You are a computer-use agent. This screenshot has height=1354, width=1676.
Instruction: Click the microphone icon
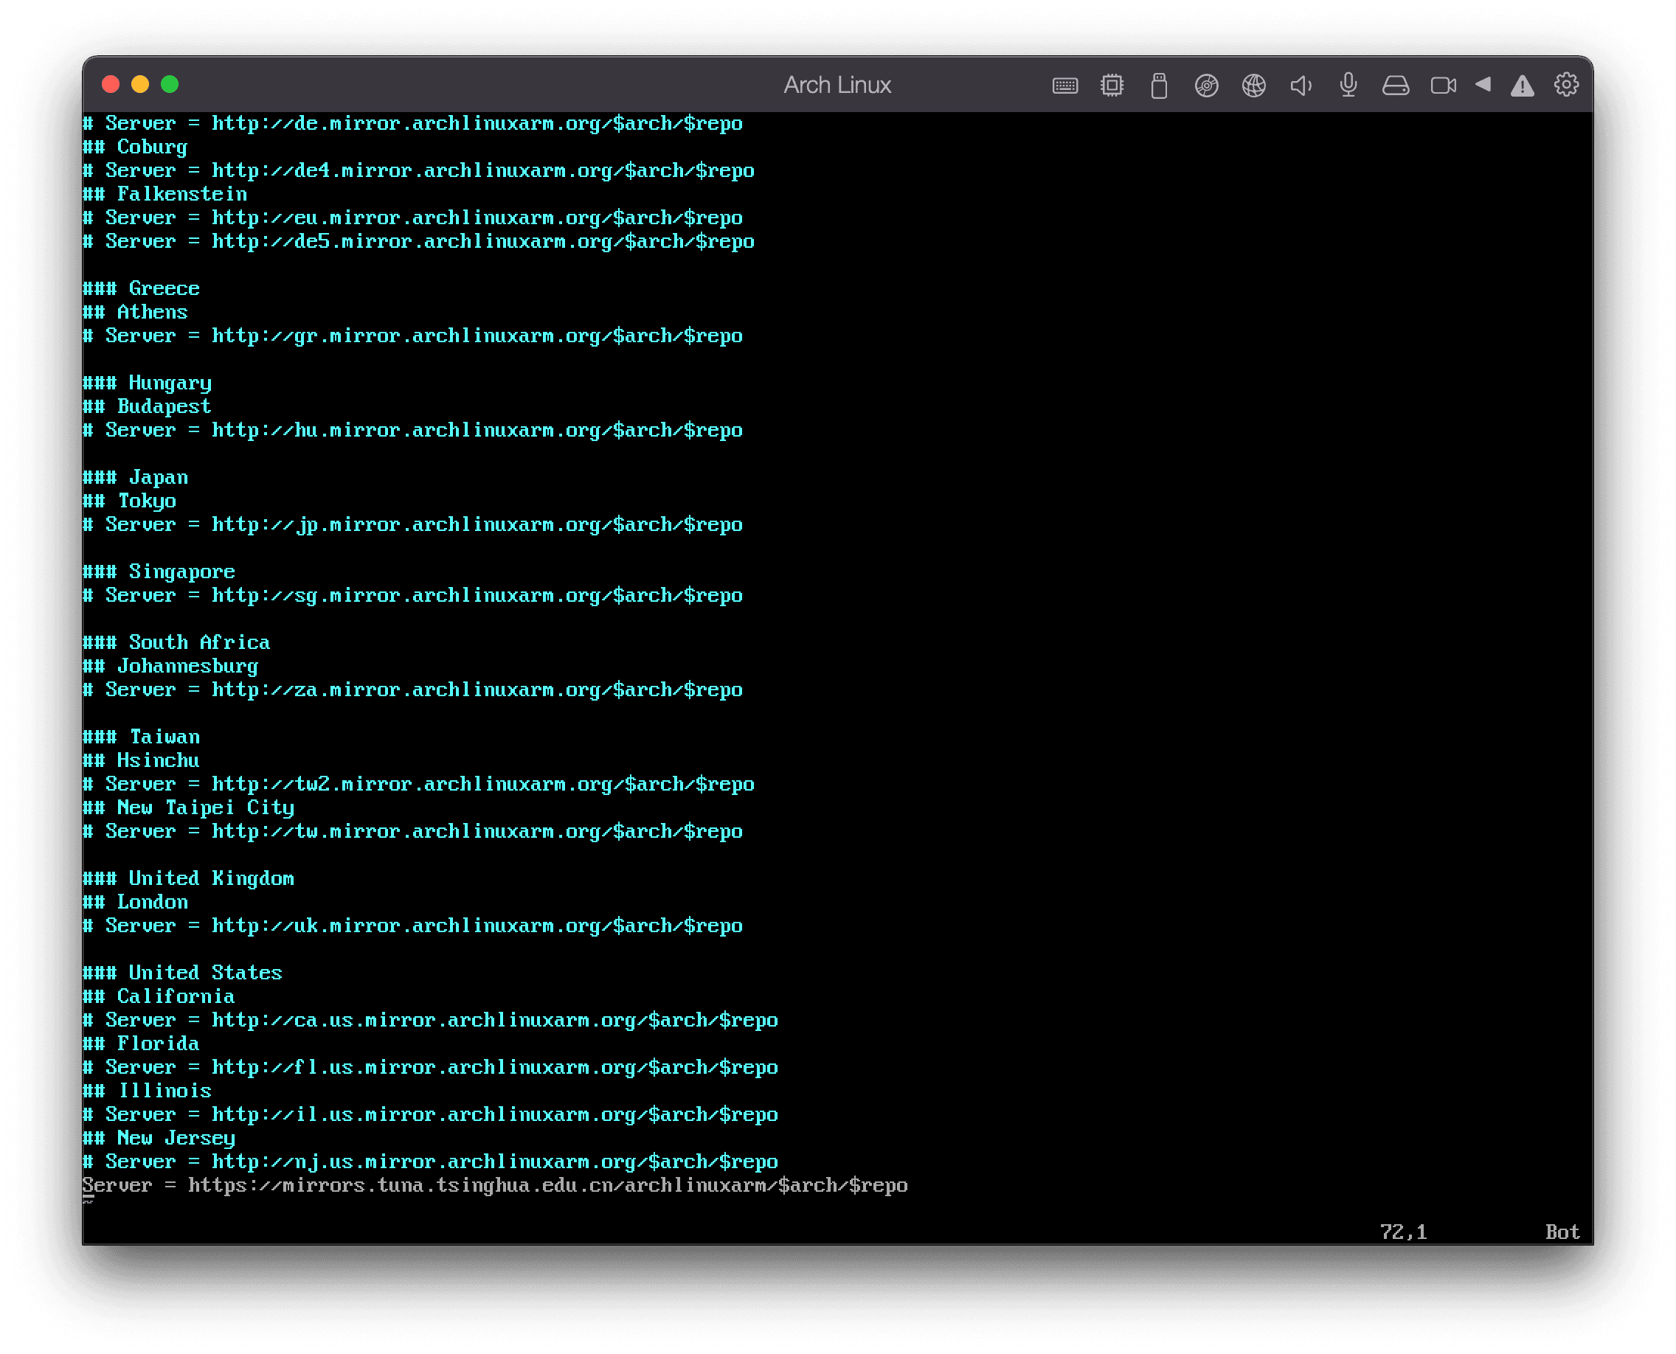tap(1348, 85)
